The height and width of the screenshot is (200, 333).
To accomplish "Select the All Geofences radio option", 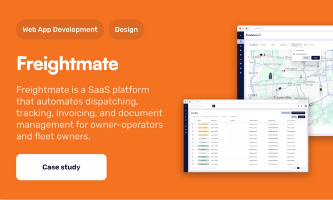I will coord(294,50).
